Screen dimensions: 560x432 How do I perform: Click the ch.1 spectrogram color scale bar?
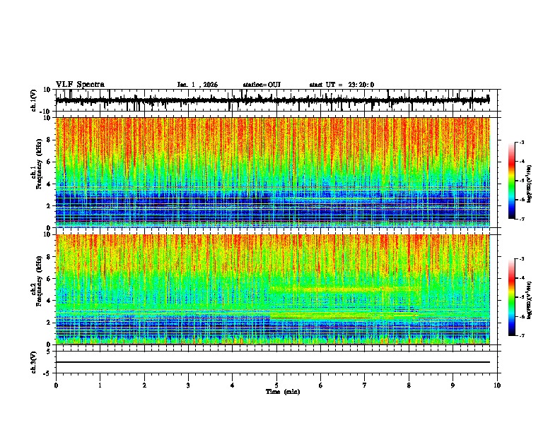click(x=512, y=181)
